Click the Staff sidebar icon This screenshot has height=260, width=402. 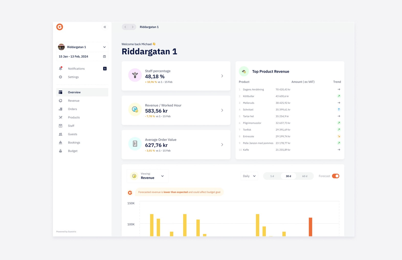61,126
